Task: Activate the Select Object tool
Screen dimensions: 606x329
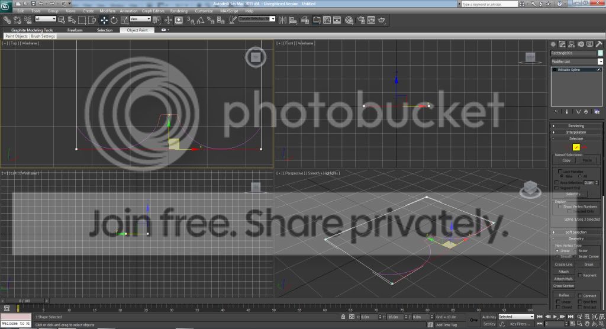Action: 62,20
